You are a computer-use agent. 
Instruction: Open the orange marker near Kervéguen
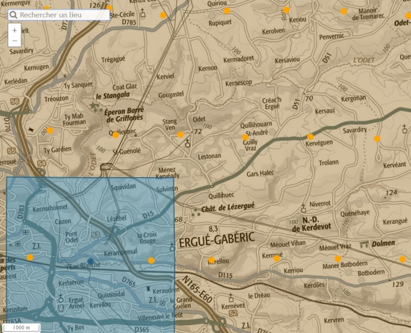(310, 137)
